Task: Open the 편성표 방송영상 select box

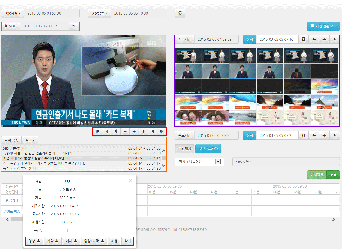Action: (x=199, y=162)
